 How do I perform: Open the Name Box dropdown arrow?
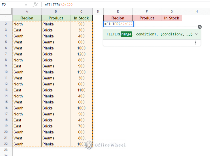click(x=26, y=5)
